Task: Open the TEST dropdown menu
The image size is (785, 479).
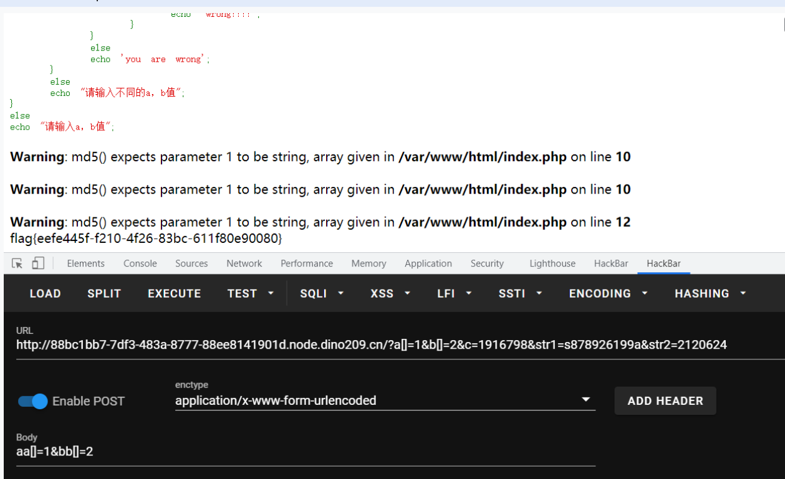Action: coord(251,293)
